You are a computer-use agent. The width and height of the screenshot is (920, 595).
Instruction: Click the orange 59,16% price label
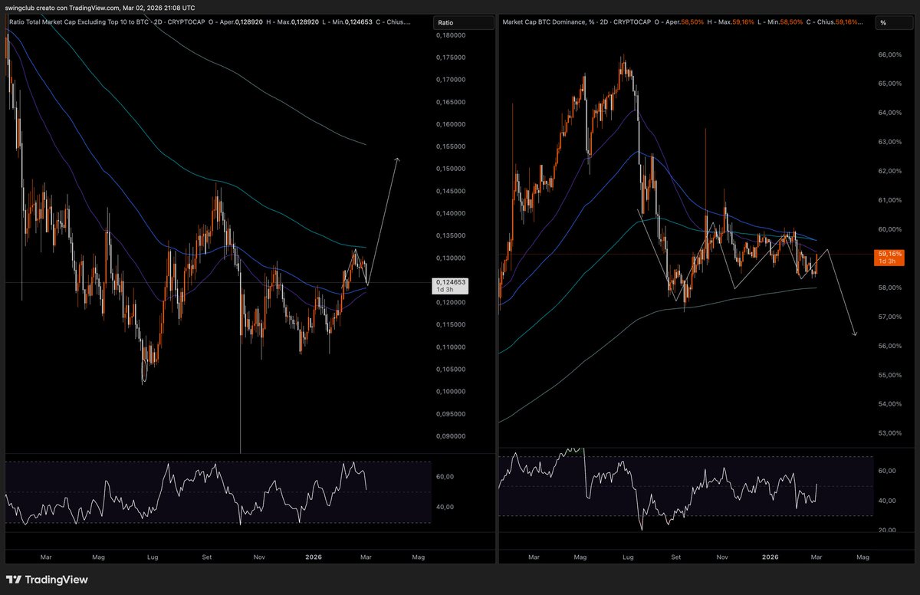(x=890, y=257)
